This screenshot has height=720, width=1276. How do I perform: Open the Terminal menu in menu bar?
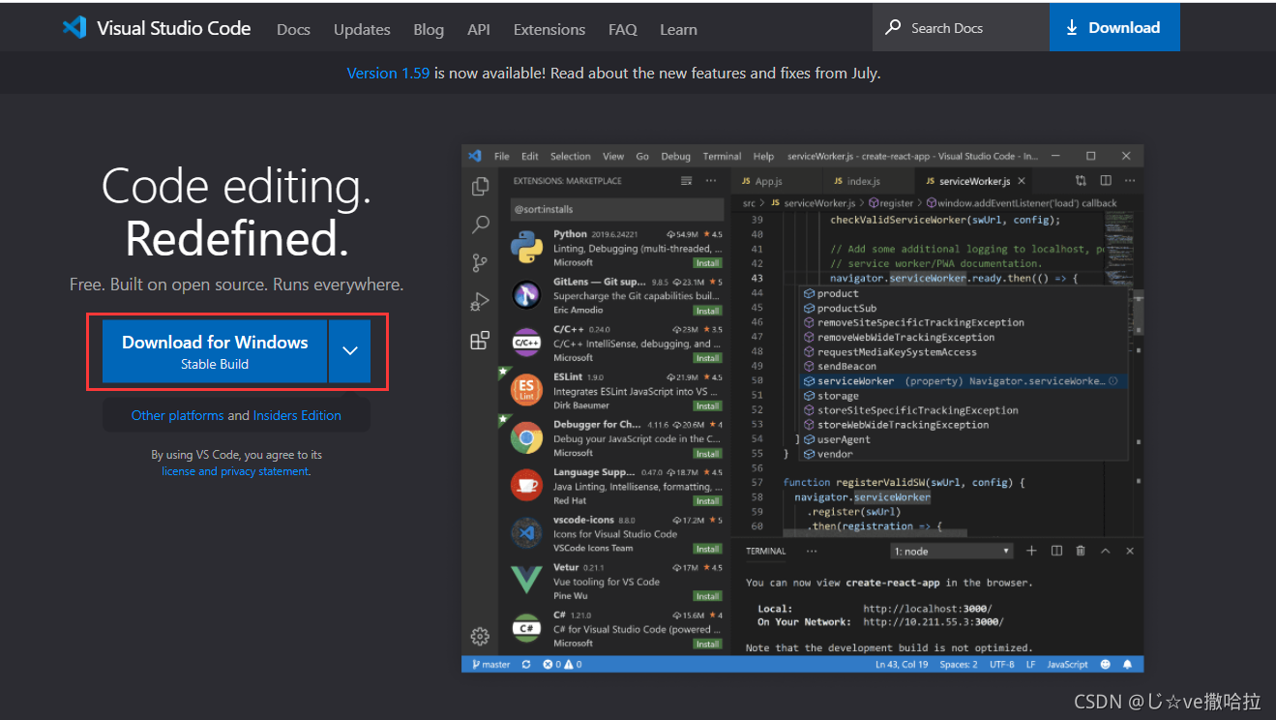click(722, 156)
